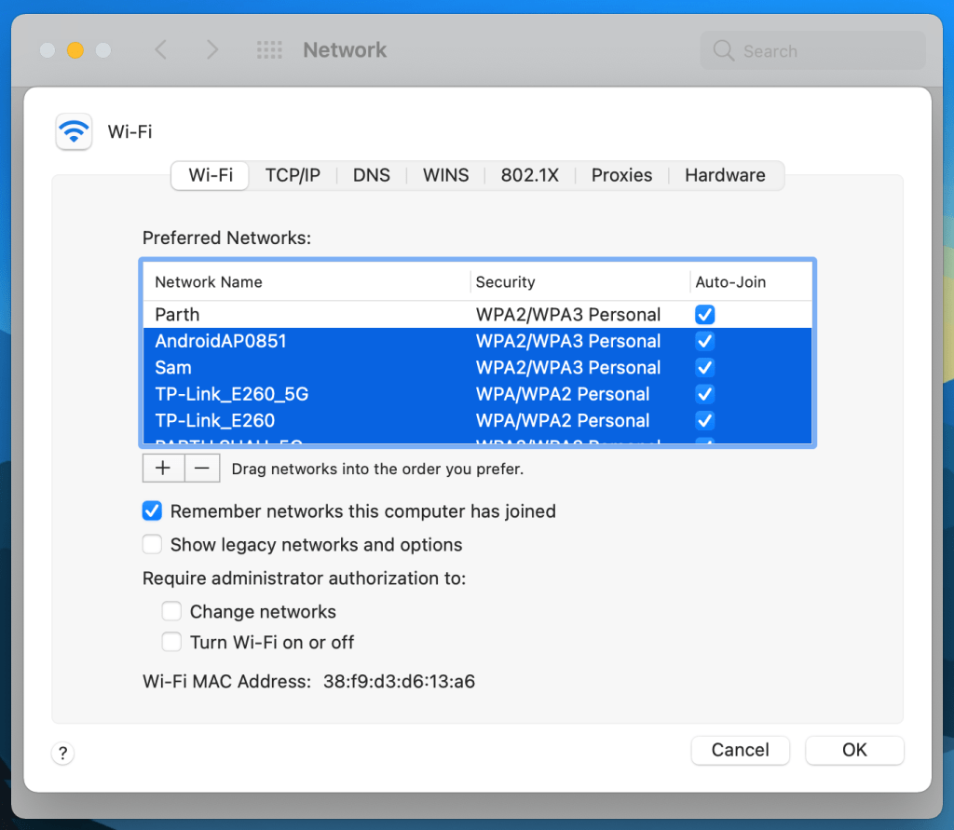This screenshot has height=830, width=954.
Task: Go forward with the right chevron arrow
Action: [212, 50]
